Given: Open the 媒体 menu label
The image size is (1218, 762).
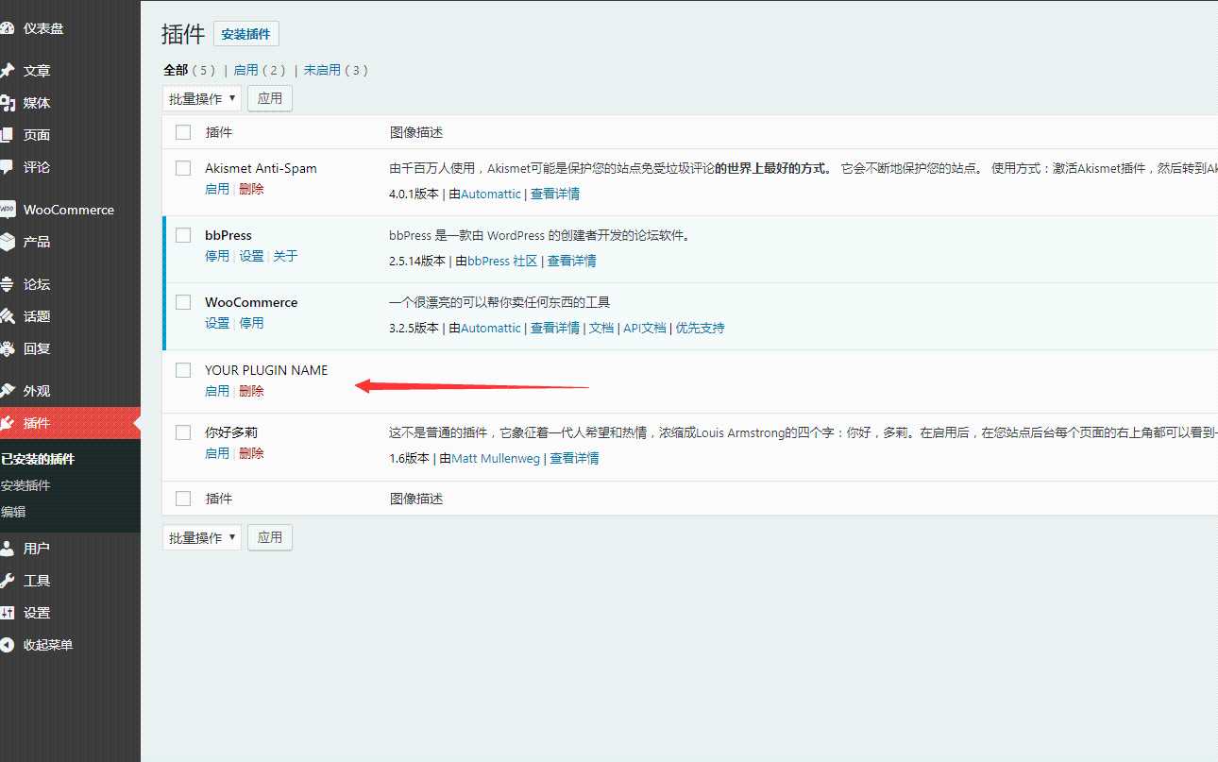Looking at the screenshot, I should [x=37, y=103].
